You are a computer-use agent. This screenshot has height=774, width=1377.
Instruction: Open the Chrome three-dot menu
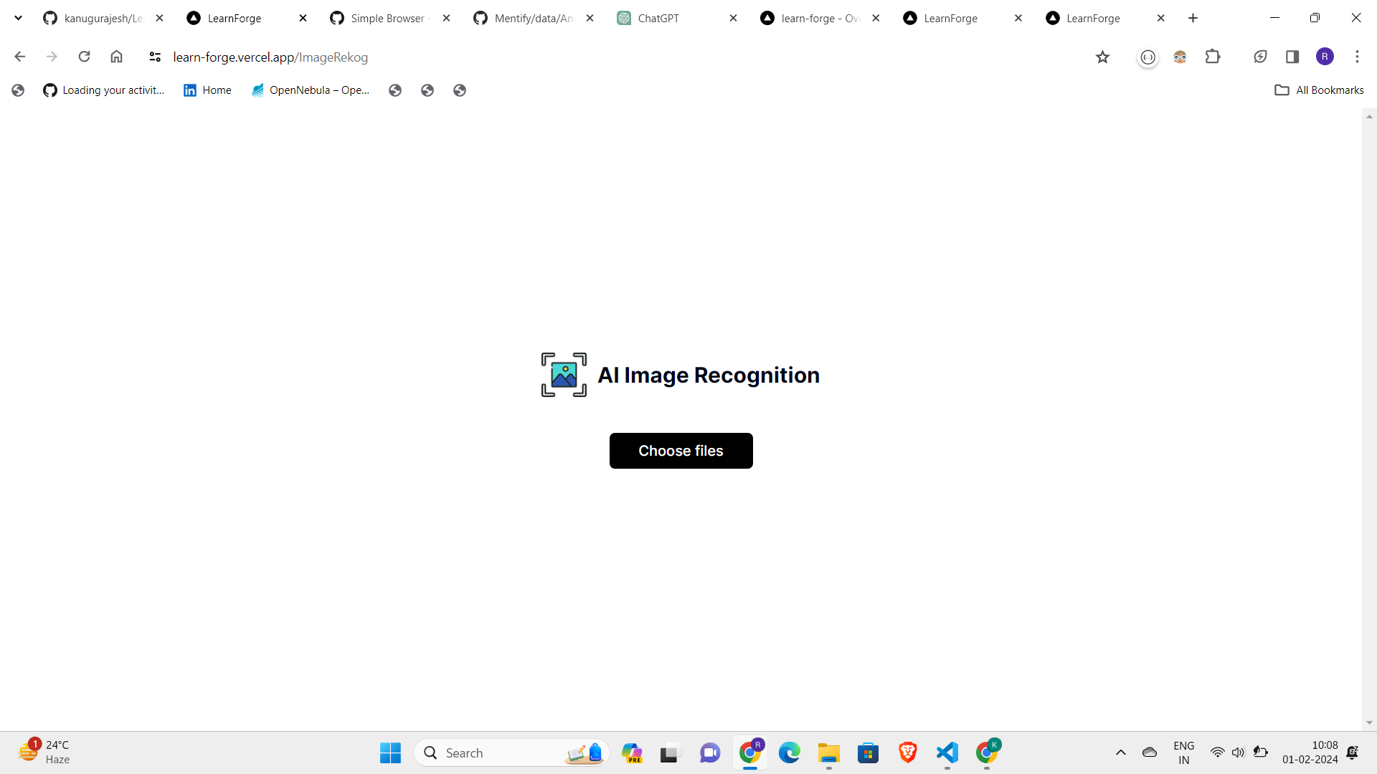[x=1357, y=57]
